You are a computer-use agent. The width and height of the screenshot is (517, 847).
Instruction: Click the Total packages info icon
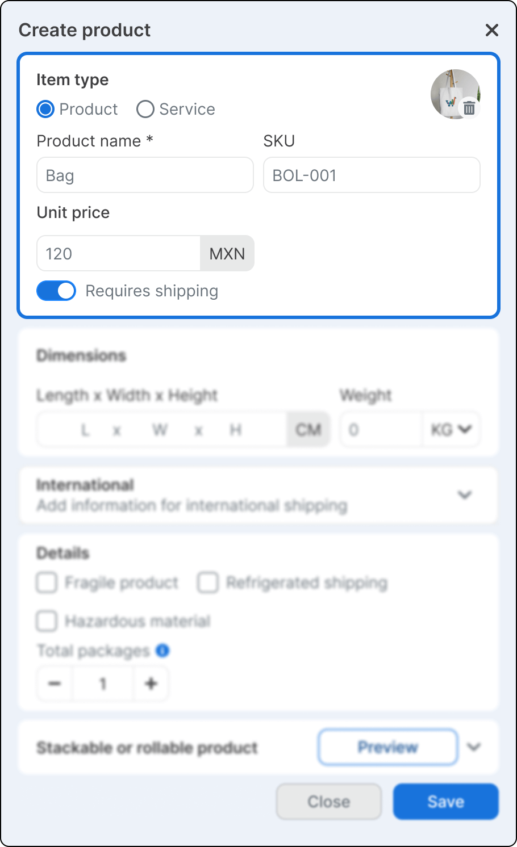pos(162,651)
